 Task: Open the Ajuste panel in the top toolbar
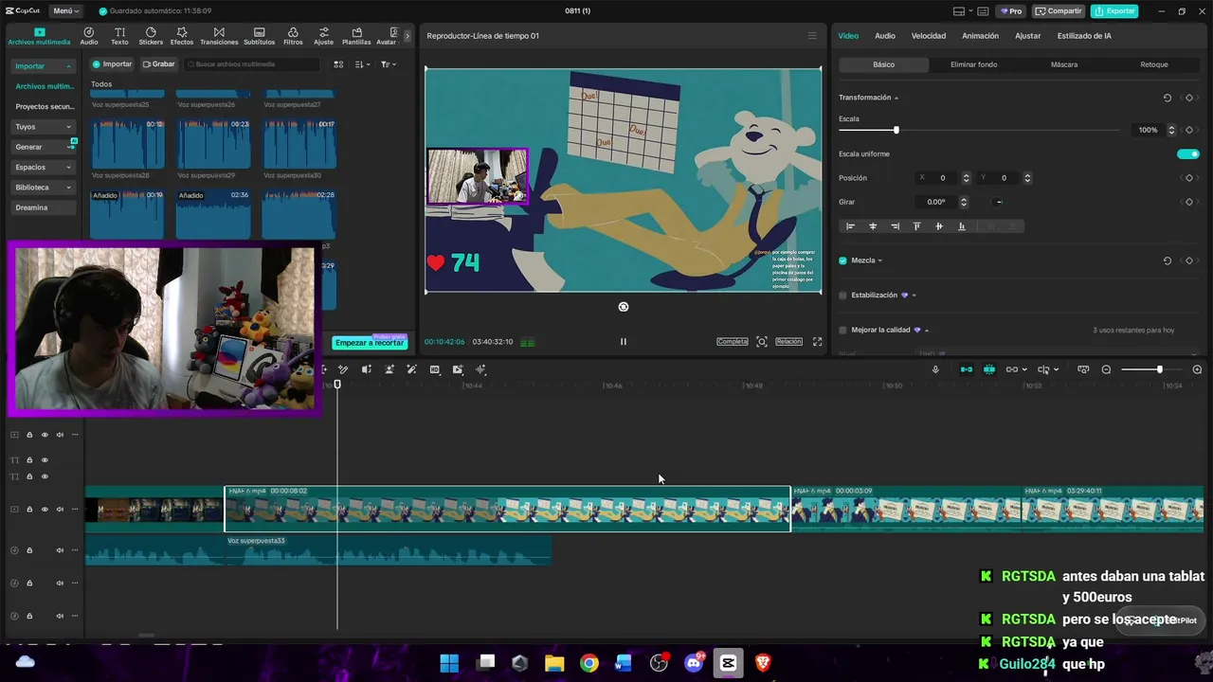pyautogui.click(x=324, y=36)
